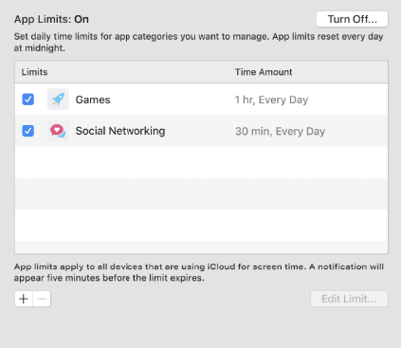
Task: Click the Games rocket icon
Action: [58, 100]
